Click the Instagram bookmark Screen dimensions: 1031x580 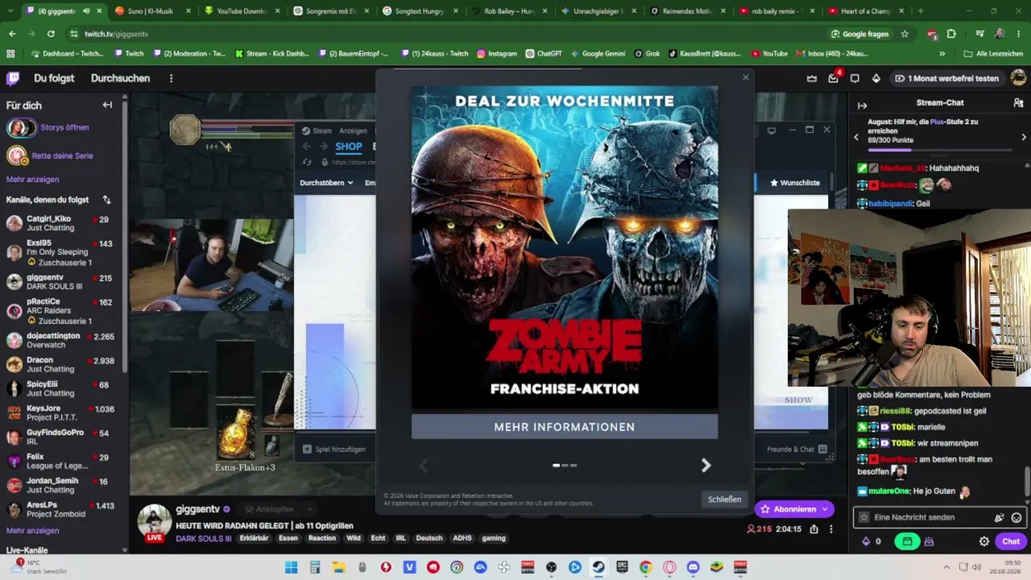[496, 54]
